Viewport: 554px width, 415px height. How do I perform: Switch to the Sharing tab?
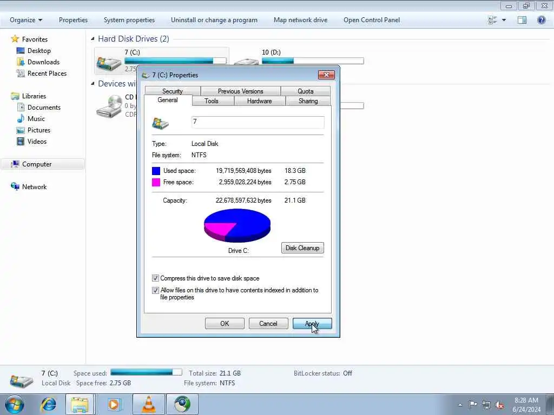click(x=308, y=101)
